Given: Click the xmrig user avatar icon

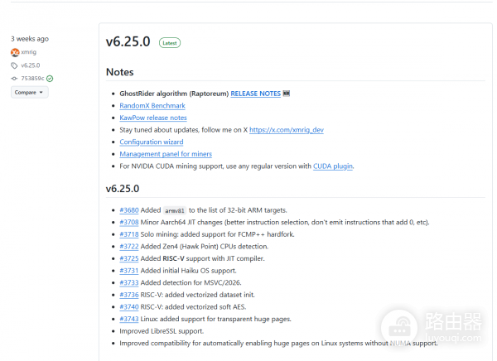Looking at the screenshot, I should coord(15,52).
